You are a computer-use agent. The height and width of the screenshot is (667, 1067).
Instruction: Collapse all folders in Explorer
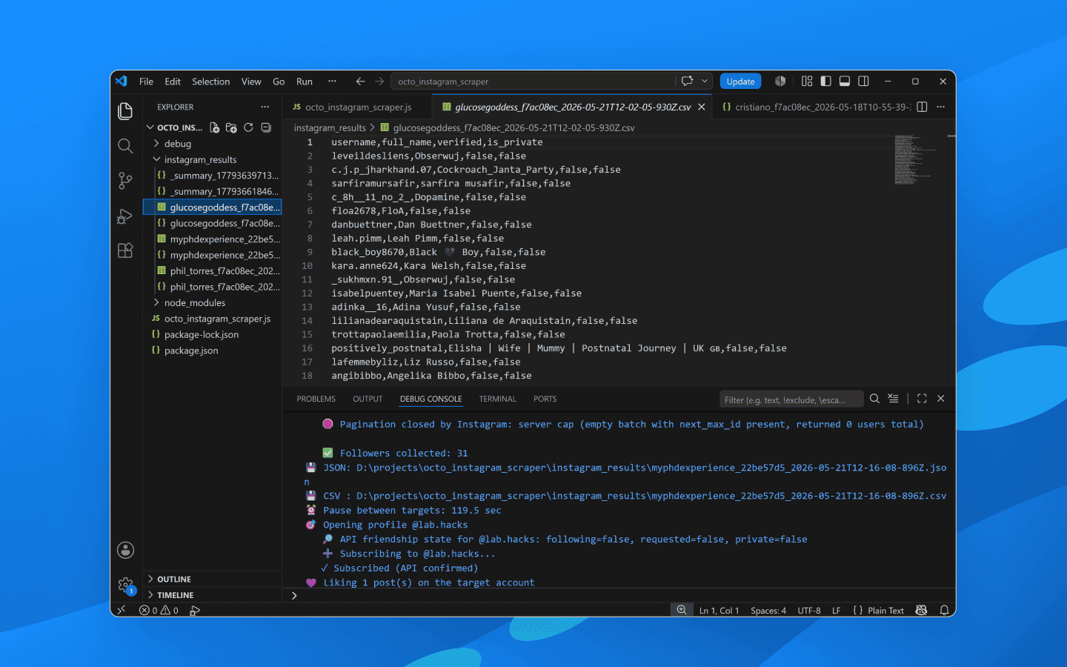266,127
